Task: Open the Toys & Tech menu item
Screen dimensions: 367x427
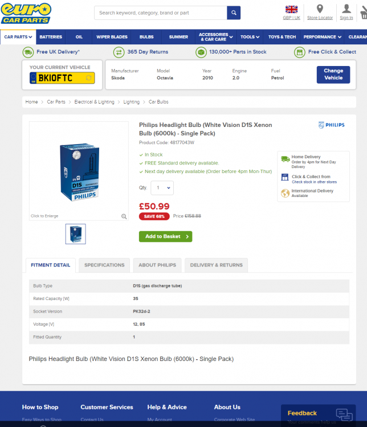Action: click(x=282, y=37)
